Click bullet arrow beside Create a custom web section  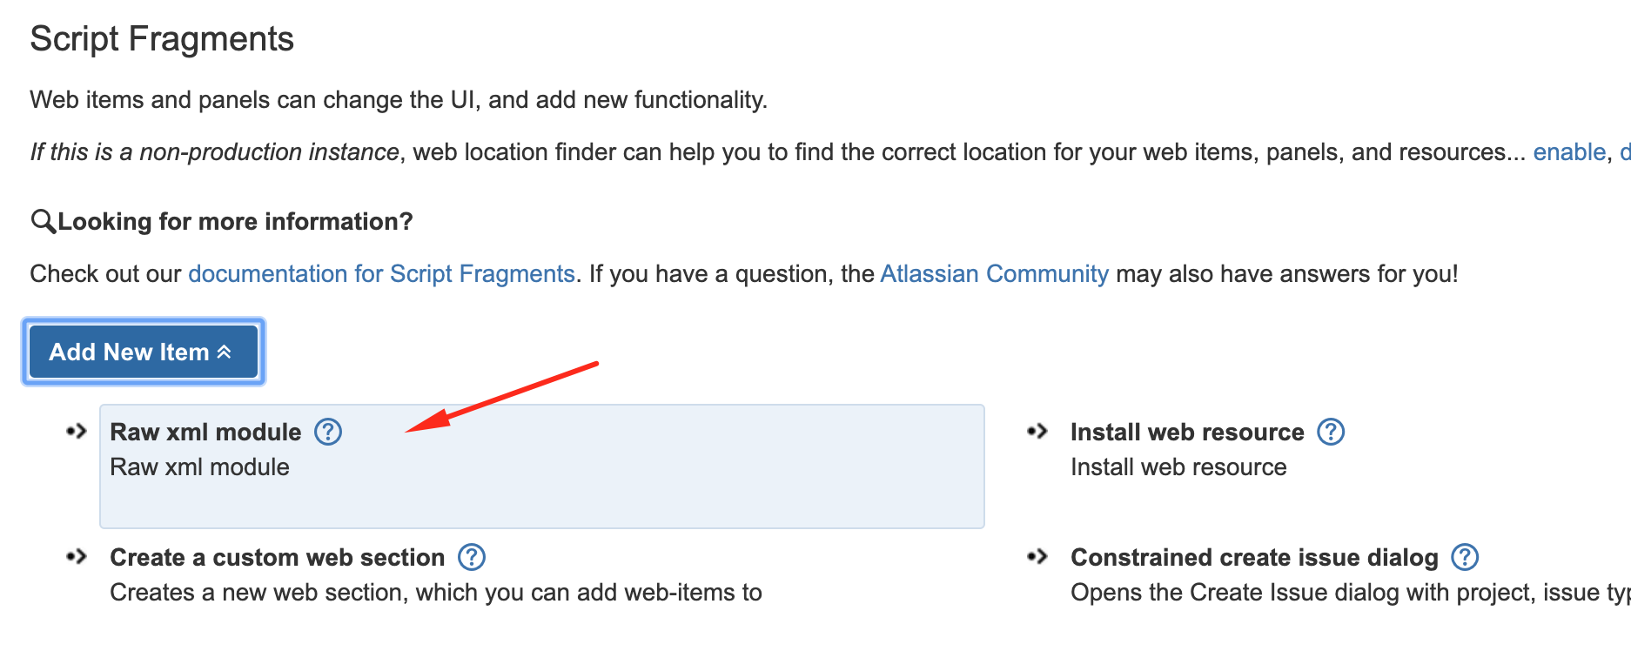pos(77,556)
